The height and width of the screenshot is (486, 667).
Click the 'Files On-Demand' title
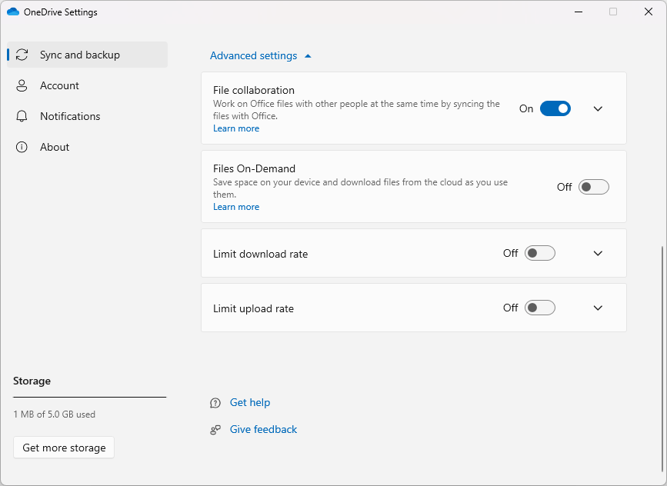[x=254, y=169]
